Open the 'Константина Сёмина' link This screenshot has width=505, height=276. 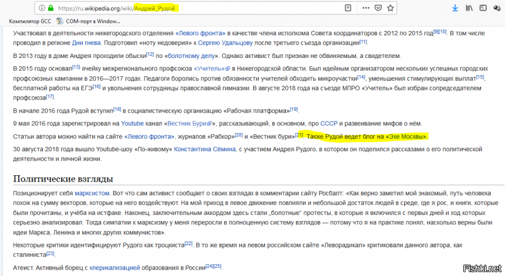click(x=205, y=149)
